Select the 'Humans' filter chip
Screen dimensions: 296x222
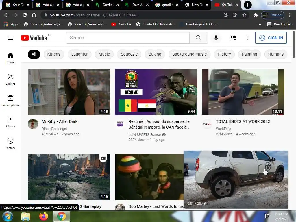click(276, 54)
